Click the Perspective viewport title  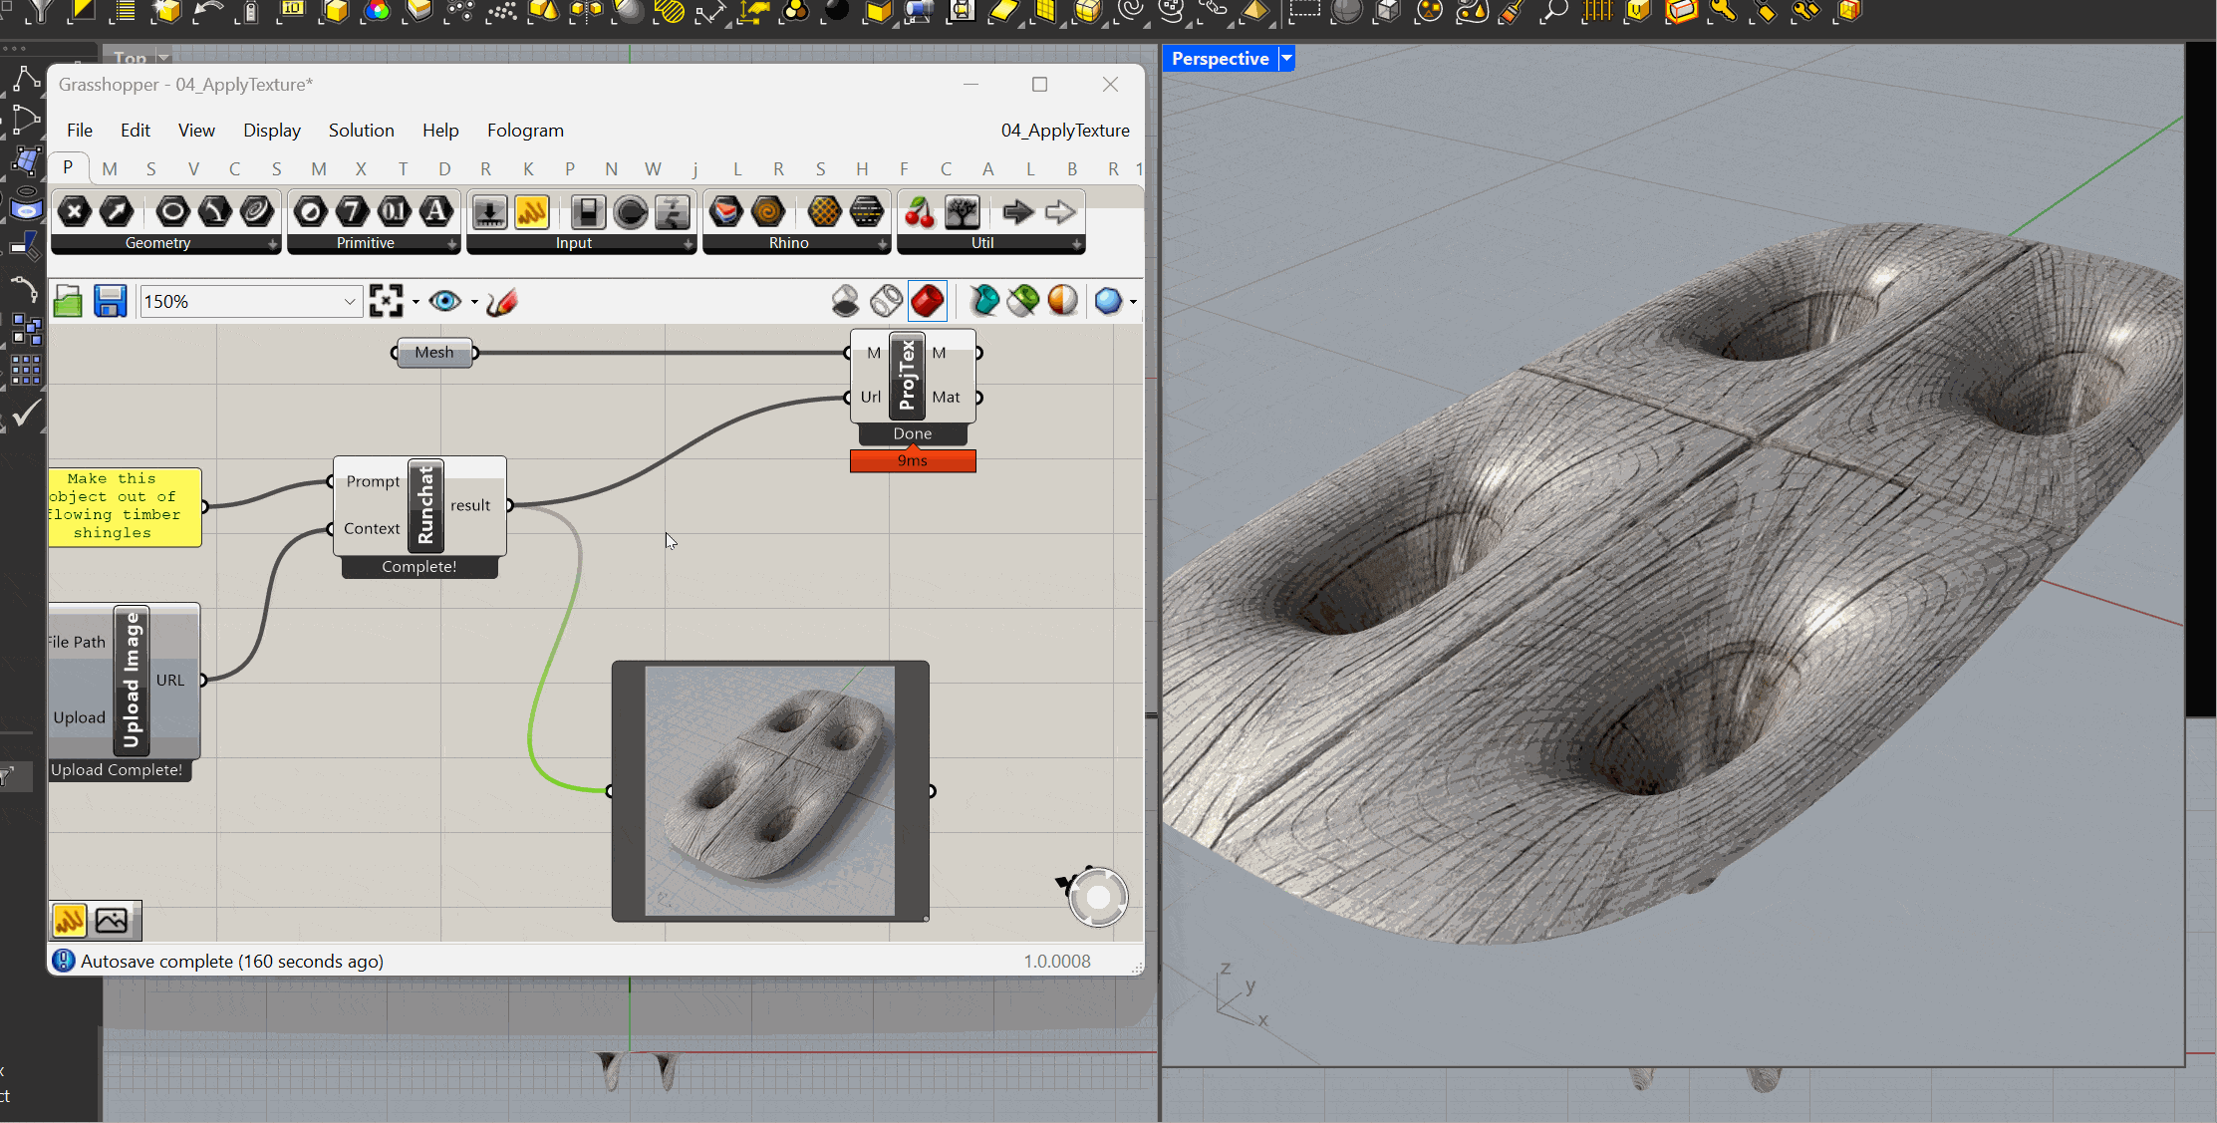1221,59
